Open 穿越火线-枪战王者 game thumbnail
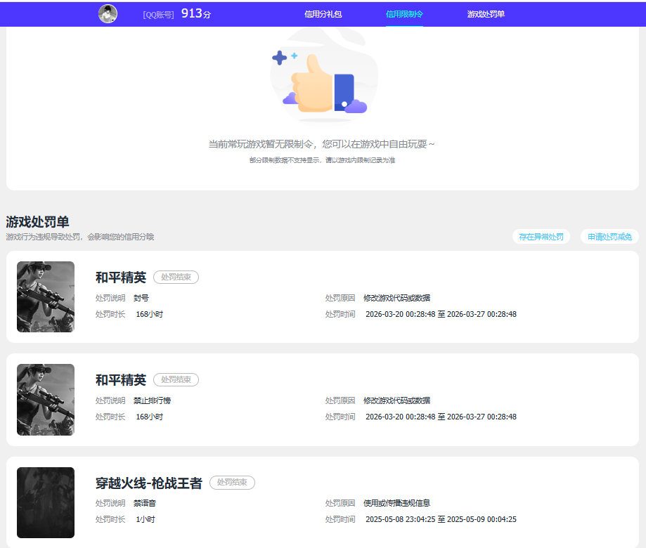The image size is (646, 548). (x=46, y=502)
